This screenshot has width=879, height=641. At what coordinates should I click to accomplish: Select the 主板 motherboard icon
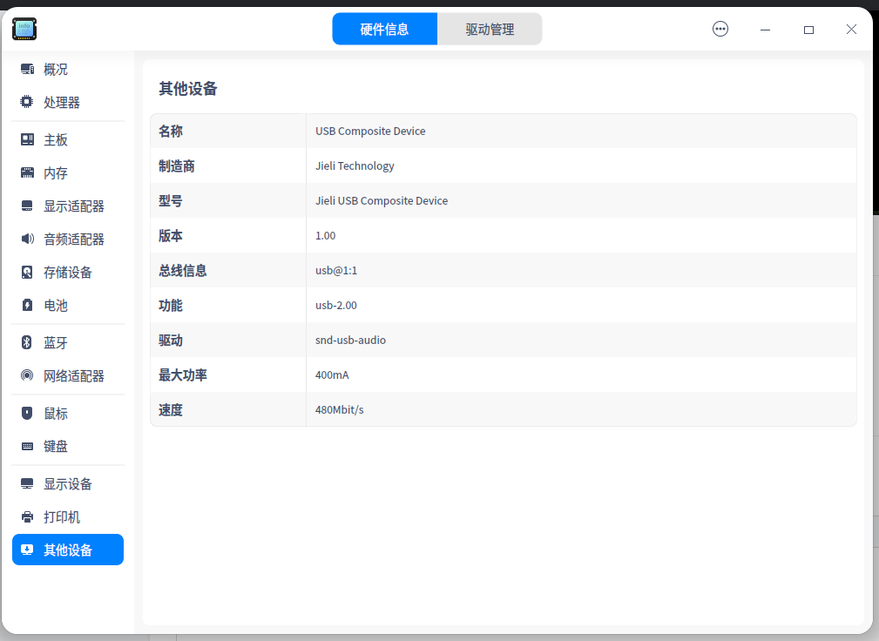coord(27,139)
